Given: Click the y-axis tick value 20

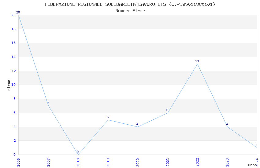Looking at the screenshot, I should [x=13, y=15].
